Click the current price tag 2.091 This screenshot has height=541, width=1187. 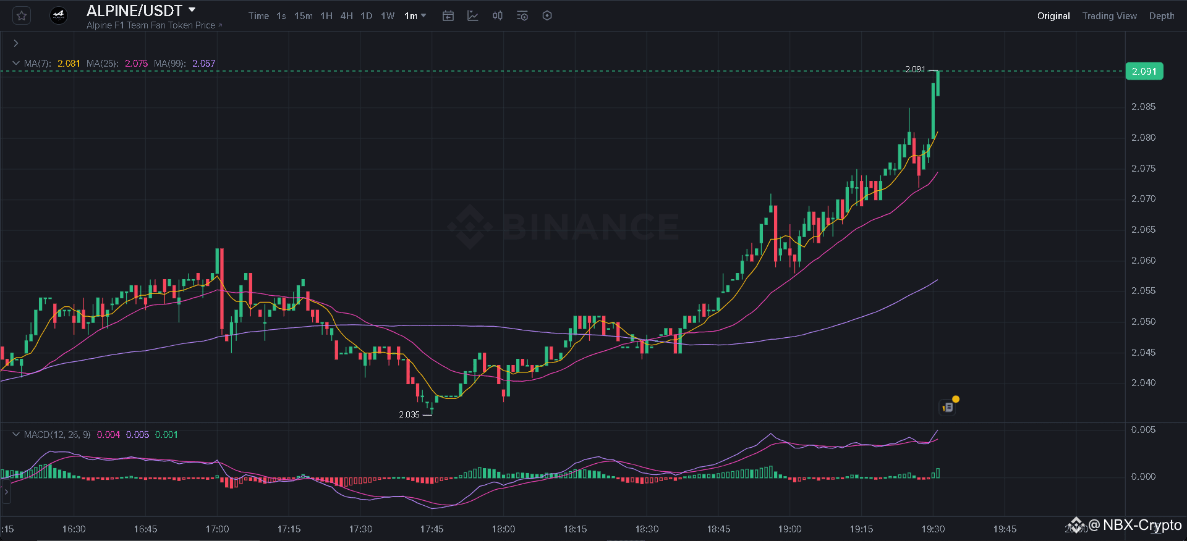tap(1144, 72)
